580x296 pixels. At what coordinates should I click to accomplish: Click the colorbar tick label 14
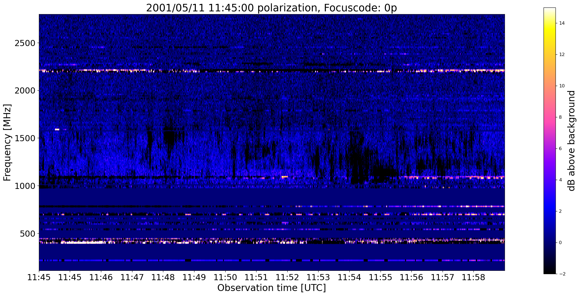click(x=562, y=23)
